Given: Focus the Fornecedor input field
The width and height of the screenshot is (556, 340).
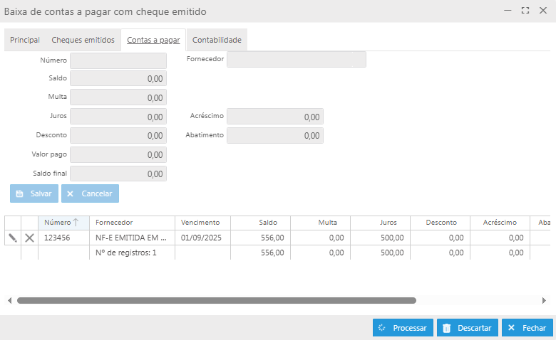Looking at the screenshot, I should pyautogui.click(x=296, y=60).
